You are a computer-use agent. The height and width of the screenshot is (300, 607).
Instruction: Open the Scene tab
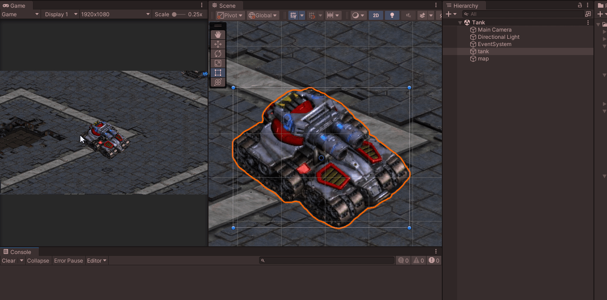coord(227,5)
